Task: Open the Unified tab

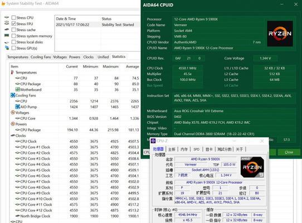Action: point(103,57)
